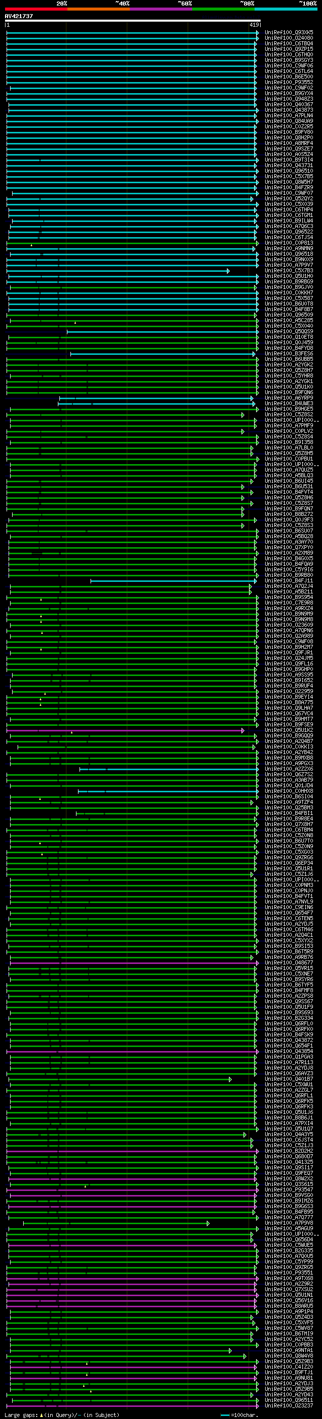Select UniRef100_A7PLN4 hit label

[289, 116]
